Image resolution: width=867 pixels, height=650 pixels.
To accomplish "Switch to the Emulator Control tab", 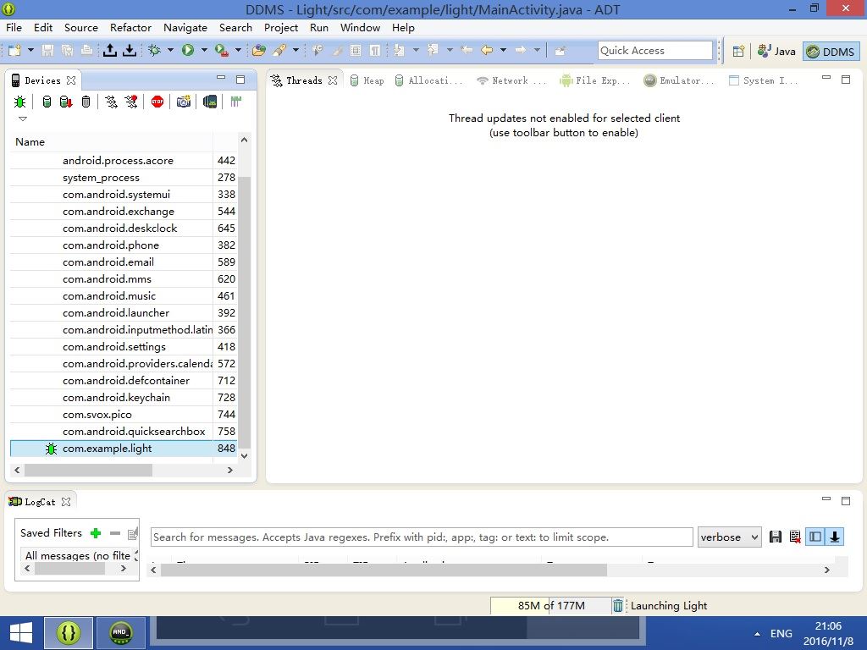I will [679, 80].
